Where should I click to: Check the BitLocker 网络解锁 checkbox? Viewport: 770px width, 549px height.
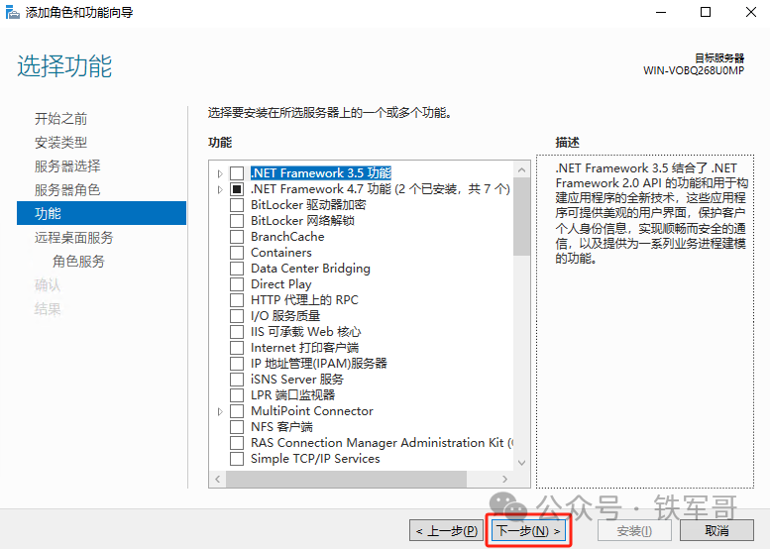[x=237, y=220]
